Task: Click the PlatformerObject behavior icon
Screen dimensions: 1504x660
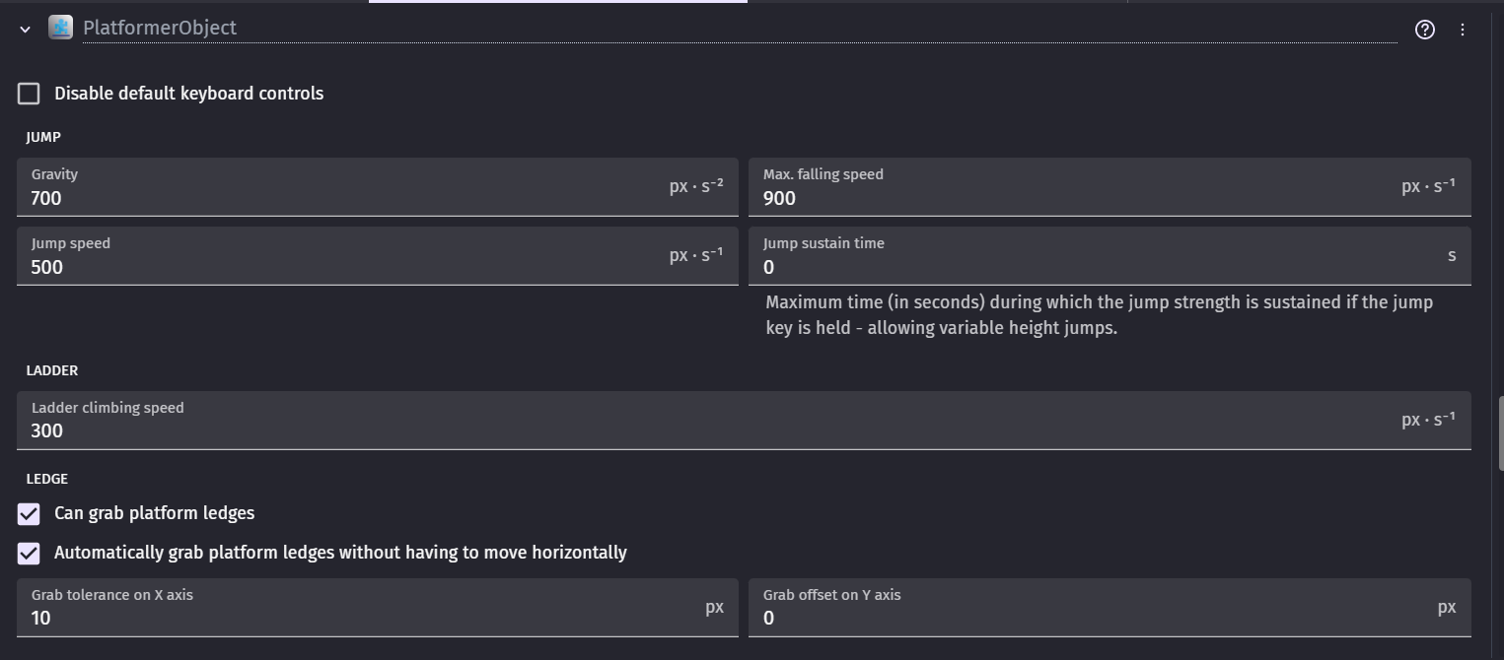Action: coord(60,28)
